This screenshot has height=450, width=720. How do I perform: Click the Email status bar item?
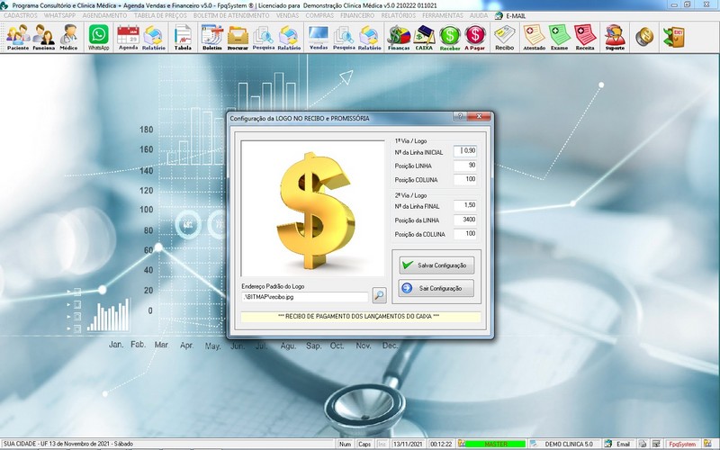[x=618, y=444]
